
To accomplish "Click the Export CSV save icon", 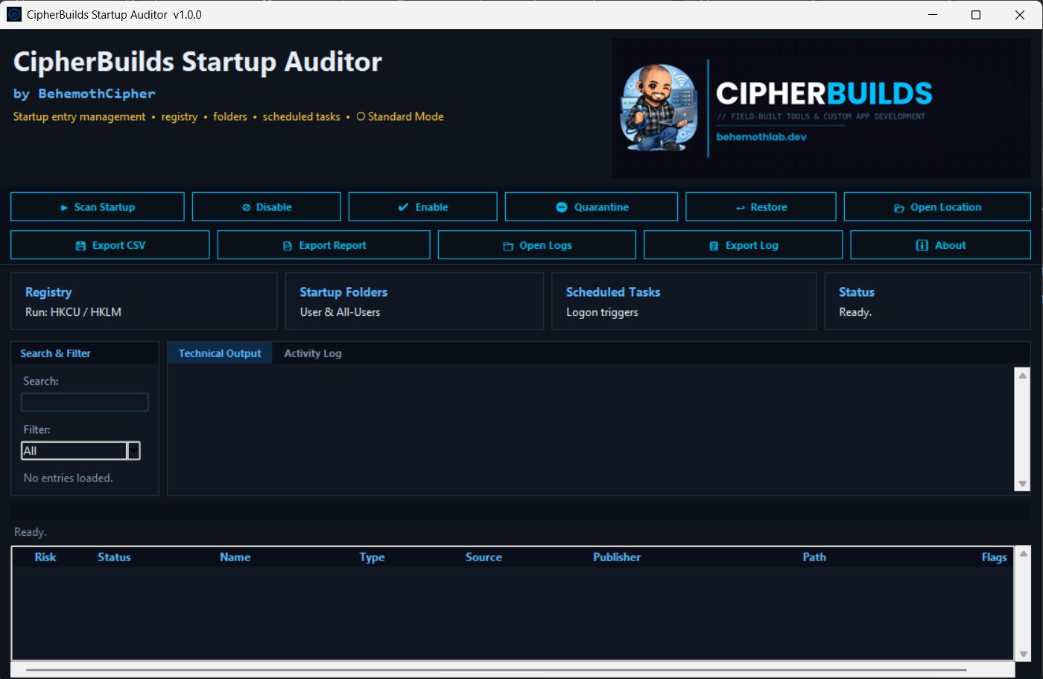I will click(x=80, y=246).
